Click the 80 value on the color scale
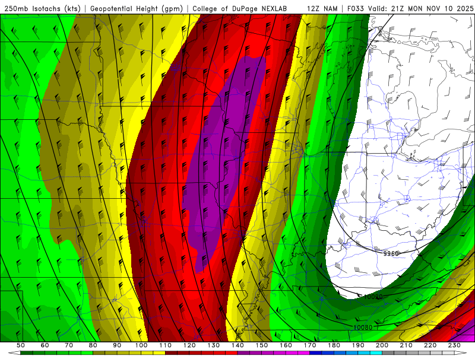The image size is (475, 356). pyautogui.click(x=93, y=345)
